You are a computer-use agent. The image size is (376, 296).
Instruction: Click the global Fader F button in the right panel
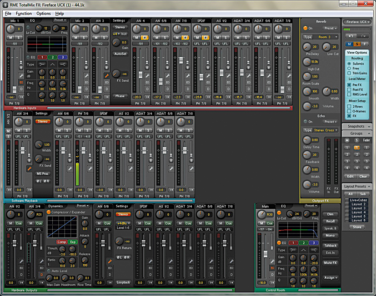pyautogui.click(x=365, y=44)
